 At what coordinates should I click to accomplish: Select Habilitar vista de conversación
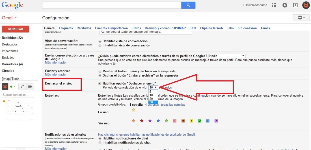click(x=100, y=41)
